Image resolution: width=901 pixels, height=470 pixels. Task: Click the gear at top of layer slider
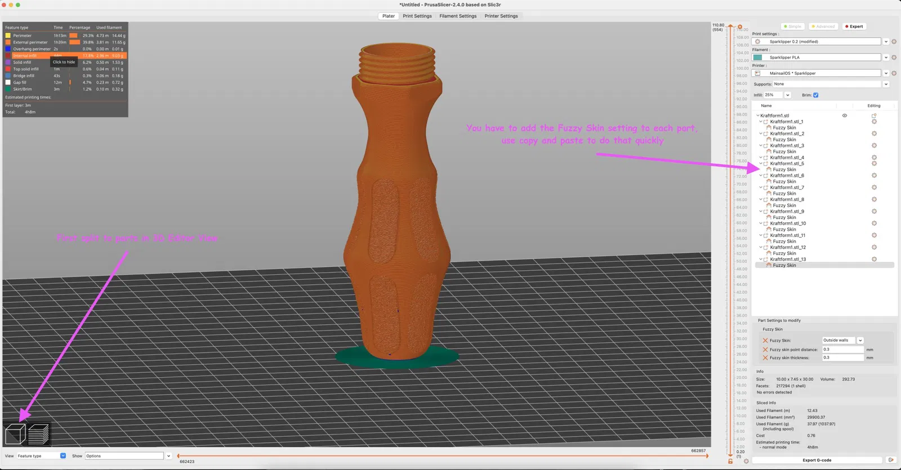740,26
